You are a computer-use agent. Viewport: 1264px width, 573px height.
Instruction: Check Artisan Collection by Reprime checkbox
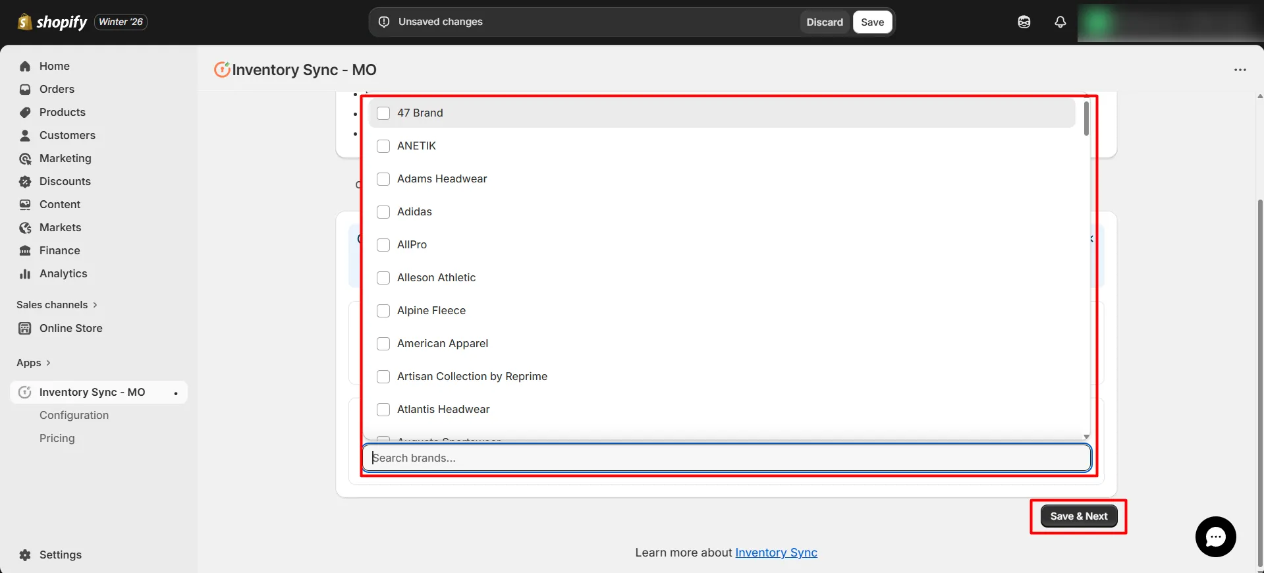point(383,377)
